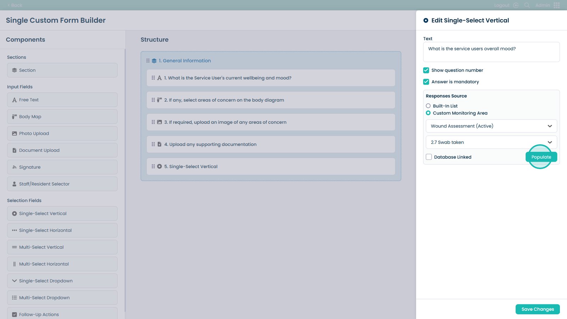Toggle the Answer is mandatory checkbox
Viewport: 567px width, 319px height.
pyautogui.click(x=426, y=82)
